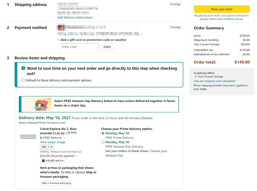Click Change for the payment method

tap(175, 27)
